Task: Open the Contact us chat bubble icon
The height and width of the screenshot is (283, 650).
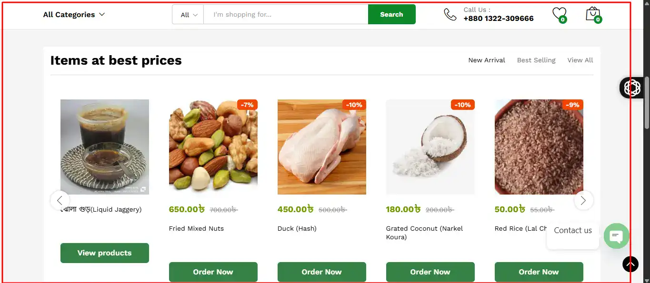Action: 616,236
